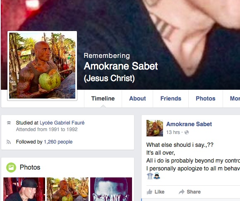The width and height of the screenshot is (240, 201).
Task: View the 1,260 people followers link
Action: tap(58, 142)
